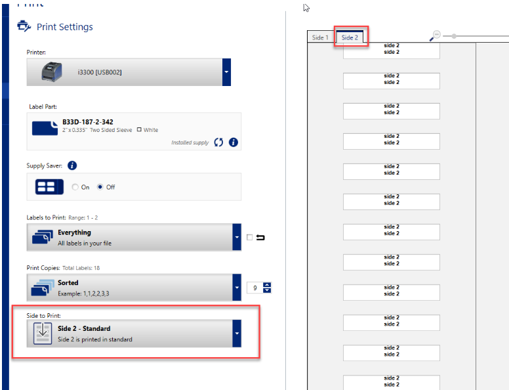The height and width of the screenshot is (390, 509).
Task: Click the zoom out magnifier icon
Action: (434, 36)
